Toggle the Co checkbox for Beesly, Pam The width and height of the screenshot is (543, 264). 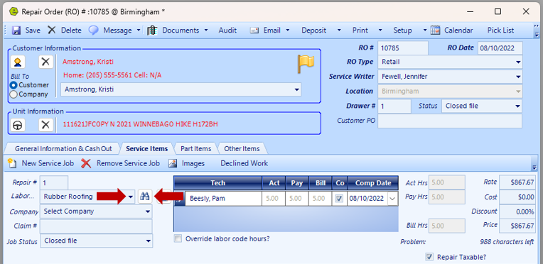click(x=340, y=199)
